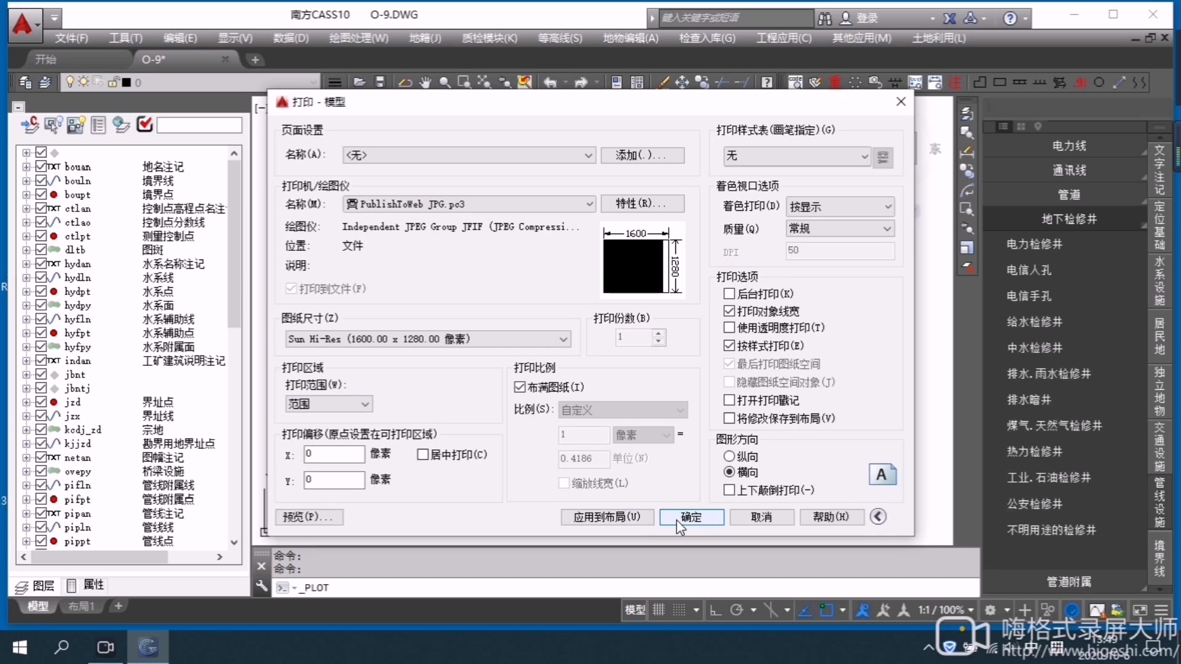Viewport: 1181px width, 664px height.
Task: Close the command line panel X icon
Action: (261, 566)
